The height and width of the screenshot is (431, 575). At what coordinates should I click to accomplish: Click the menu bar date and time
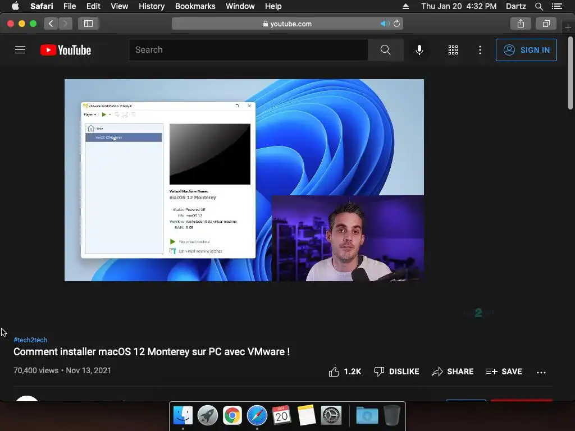[x=459, y=6]
